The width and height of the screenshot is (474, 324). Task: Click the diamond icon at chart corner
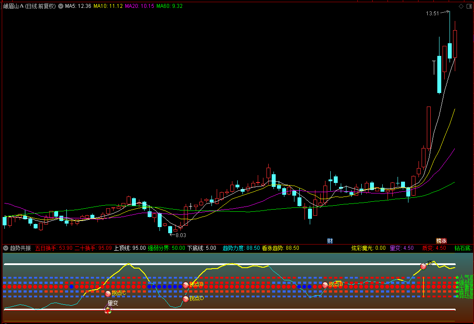point(461,6)
